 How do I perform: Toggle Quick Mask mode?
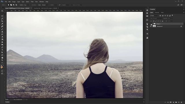coord(2,71)
